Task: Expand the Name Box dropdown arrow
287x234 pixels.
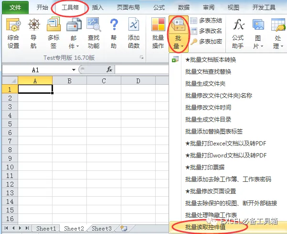Action: point(74,70)
